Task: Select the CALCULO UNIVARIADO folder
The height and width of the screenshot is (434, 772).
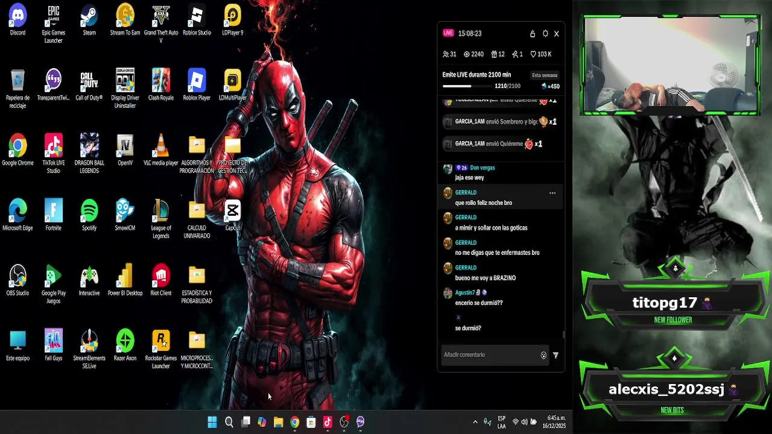Action: tap(197, 220)
